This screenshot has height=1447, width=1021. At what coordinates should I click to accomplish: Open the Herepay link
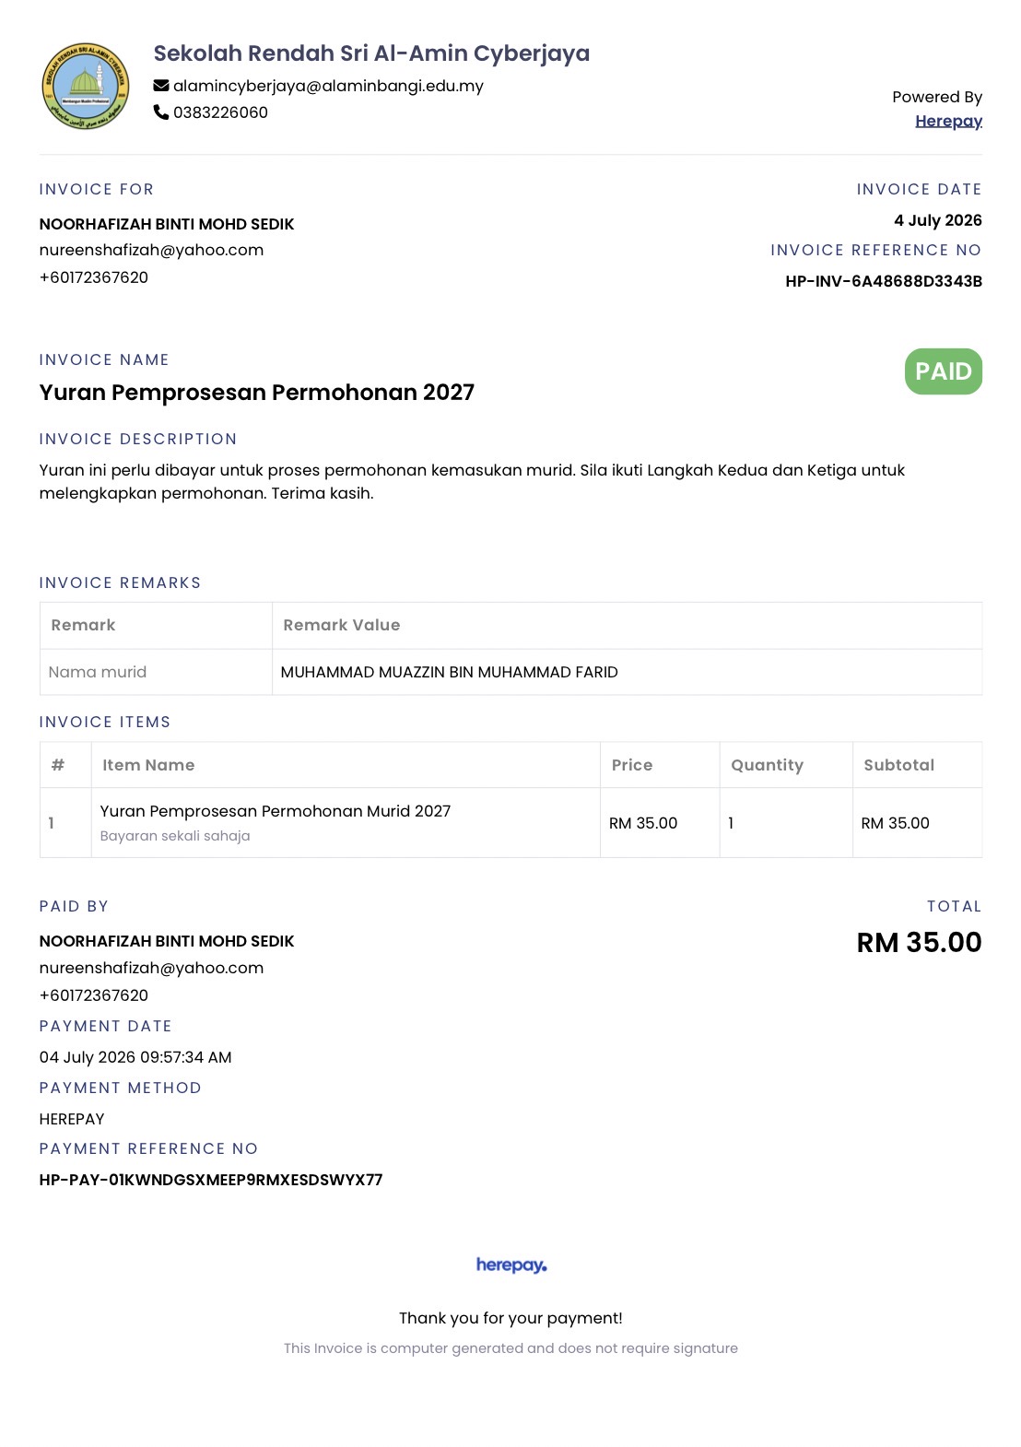948,121
